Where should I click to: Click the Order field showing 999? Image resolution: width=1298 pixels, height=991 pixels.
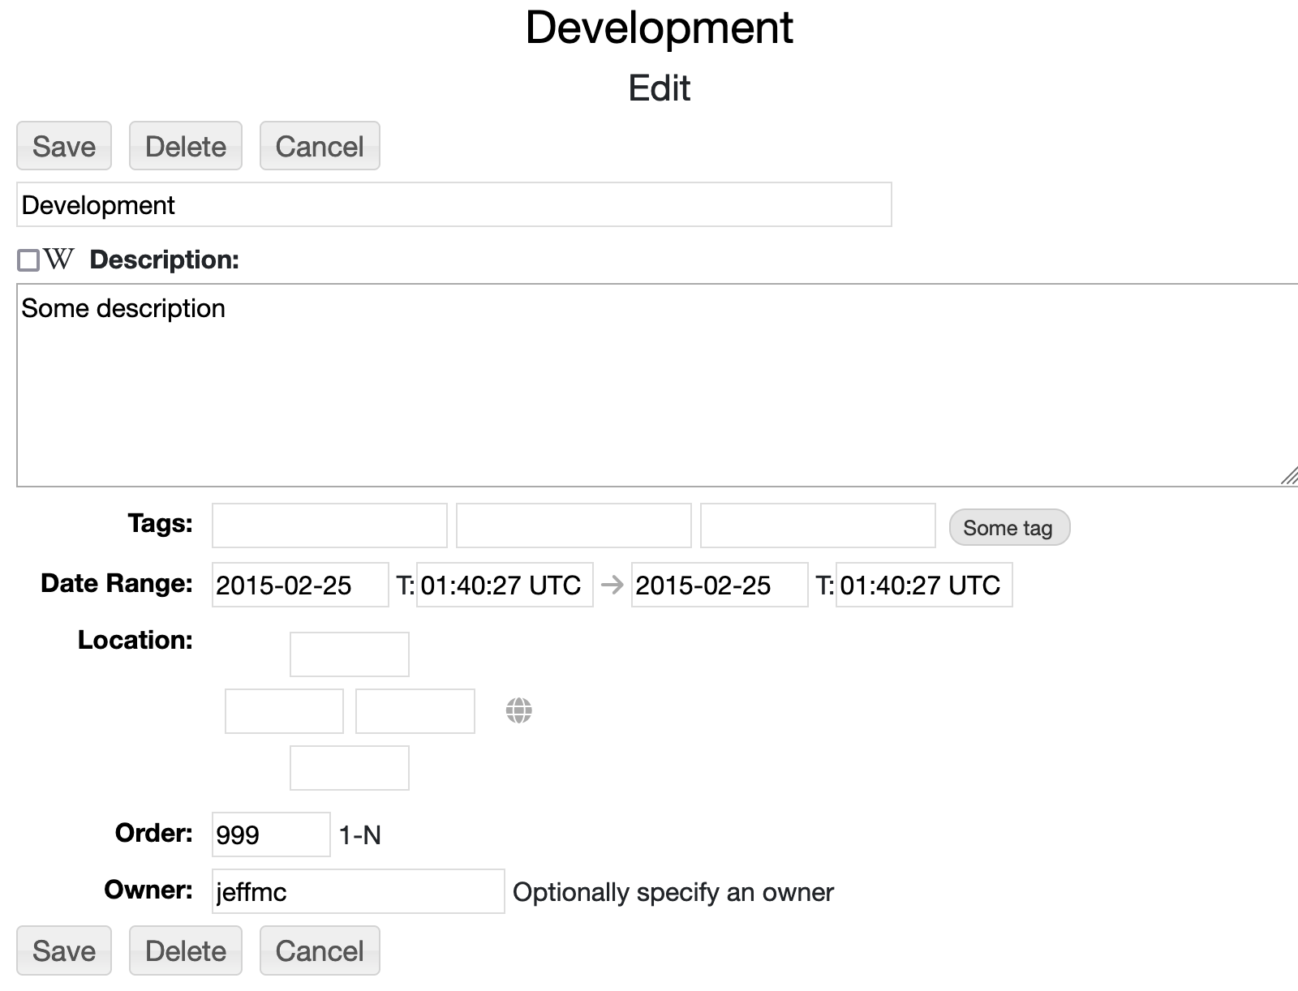coord(271,834)
